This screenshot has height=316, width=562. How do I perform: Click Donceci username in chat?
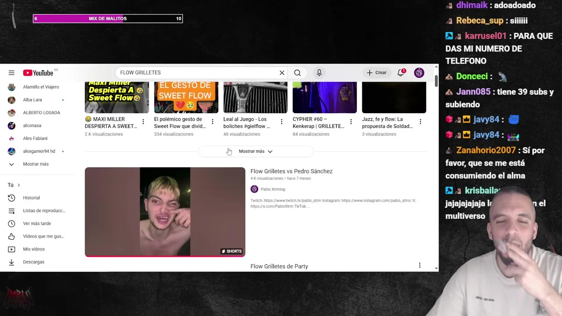[472, 76]
